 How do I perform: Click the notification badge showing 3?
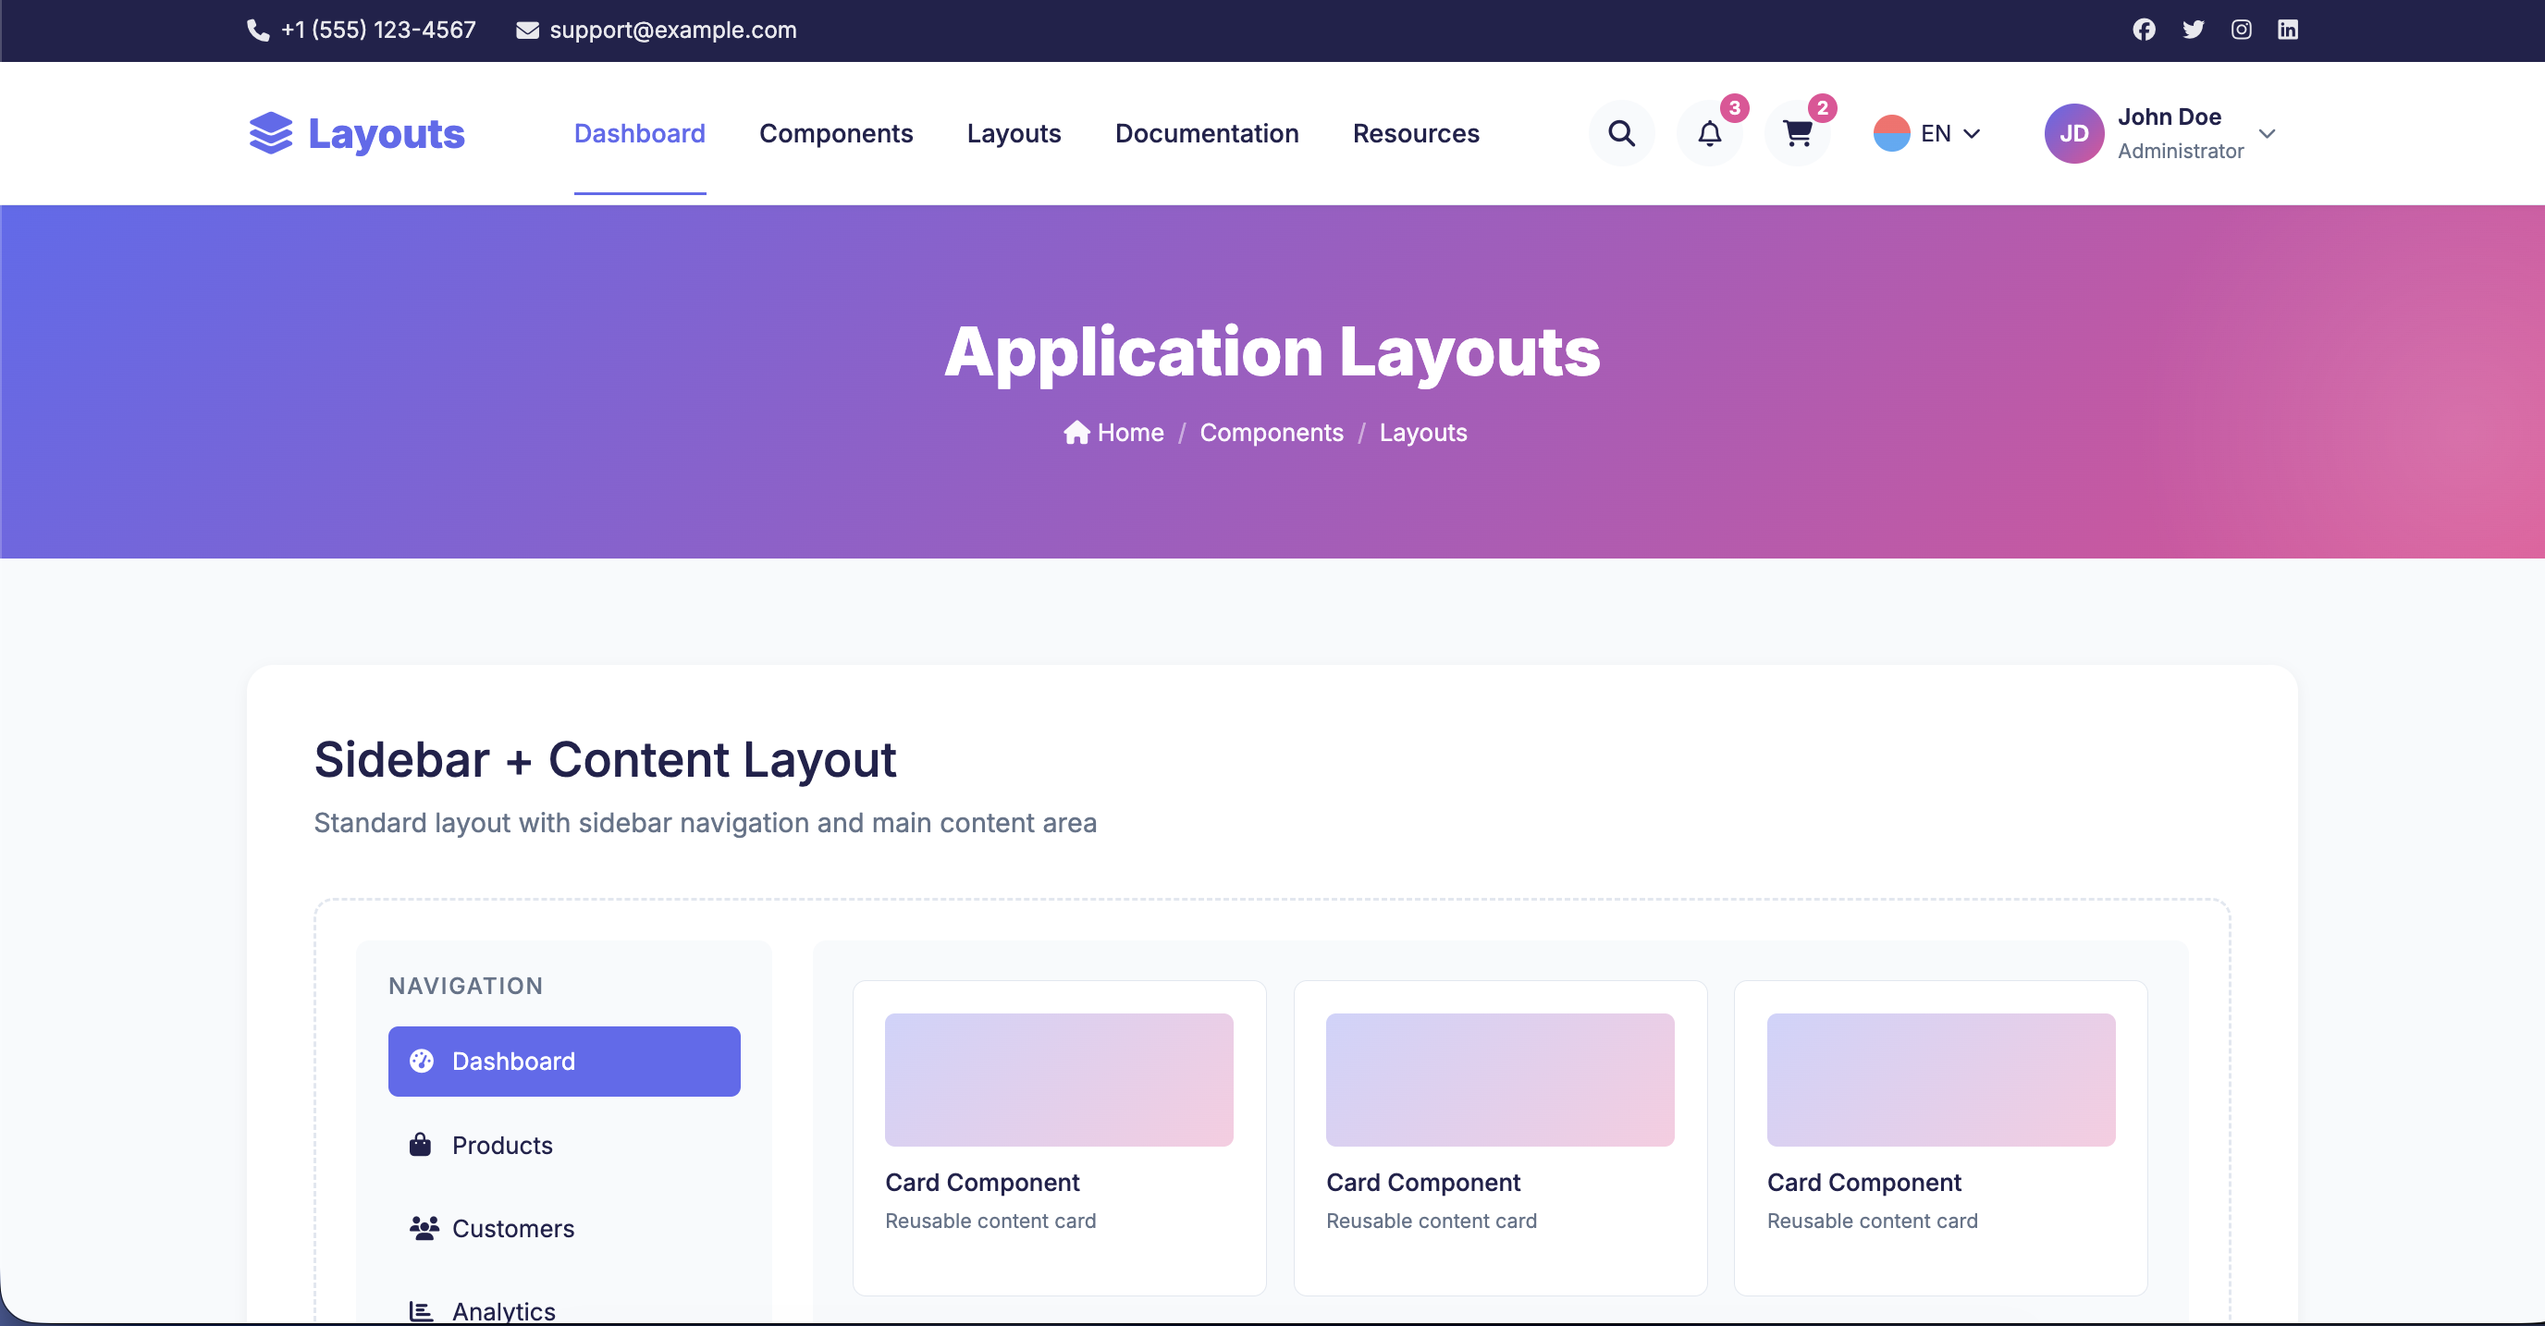click(x=1734, y=107)
